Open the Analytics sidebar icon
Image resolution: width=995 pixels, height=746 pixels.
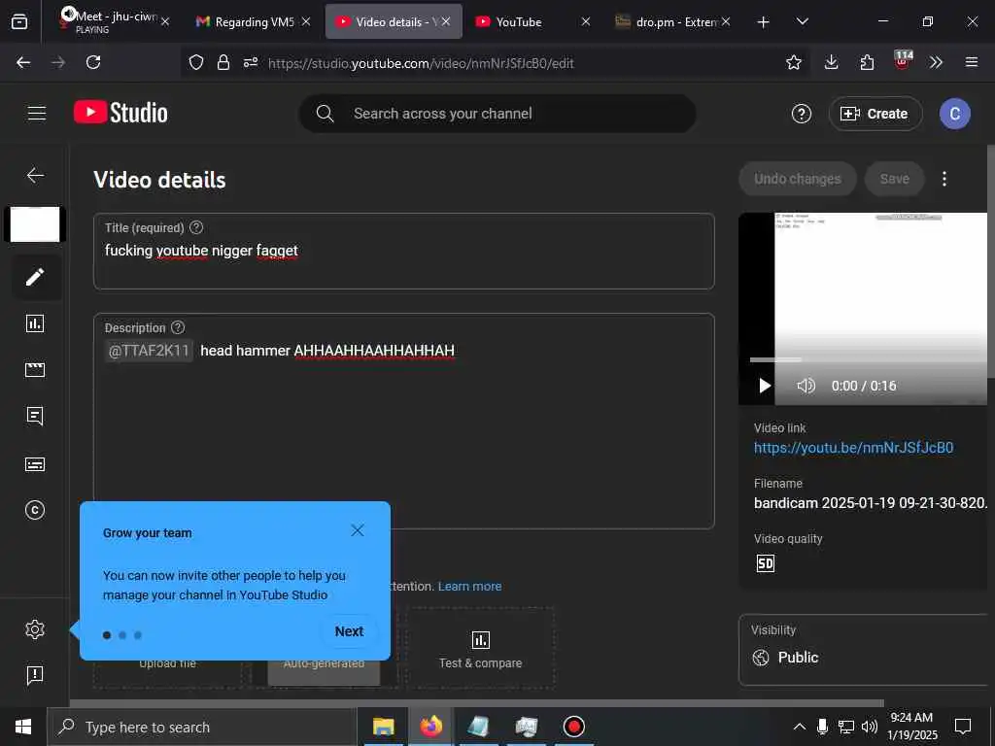[35, 323]
